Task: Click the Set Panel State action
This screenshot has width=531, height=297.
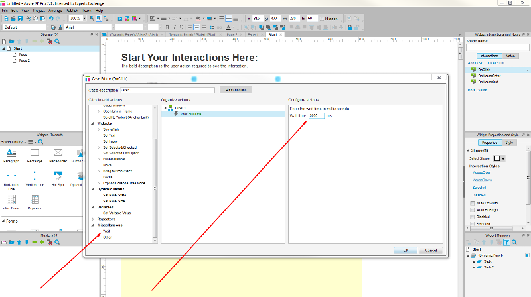Action: 114,195
